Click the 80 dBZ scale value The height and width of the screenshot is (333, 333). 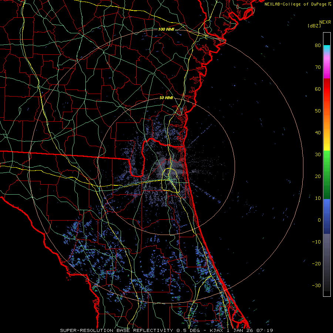pos(318,45)
